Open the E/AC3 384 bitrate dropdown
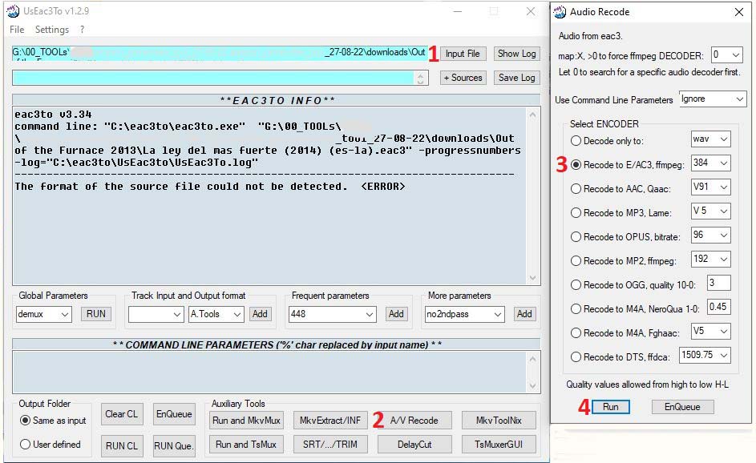The width and height of the screenshot is (756, 463). point(710,163)
